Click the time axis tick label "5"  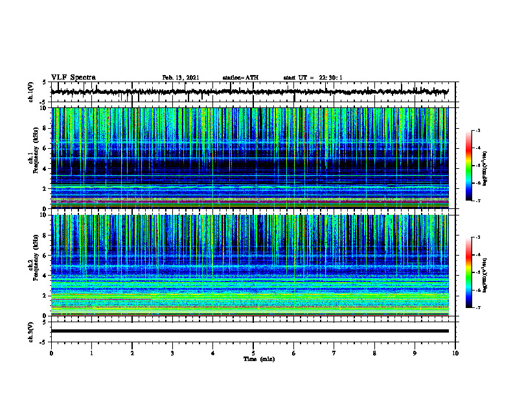click(253, 353)
